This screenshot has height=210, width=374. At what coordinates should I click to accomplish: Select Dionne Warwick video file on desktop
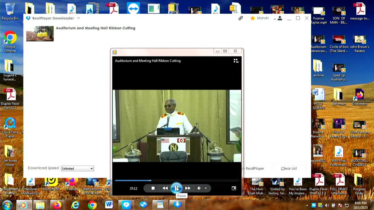pyautogui.click(x=318, y=129)
